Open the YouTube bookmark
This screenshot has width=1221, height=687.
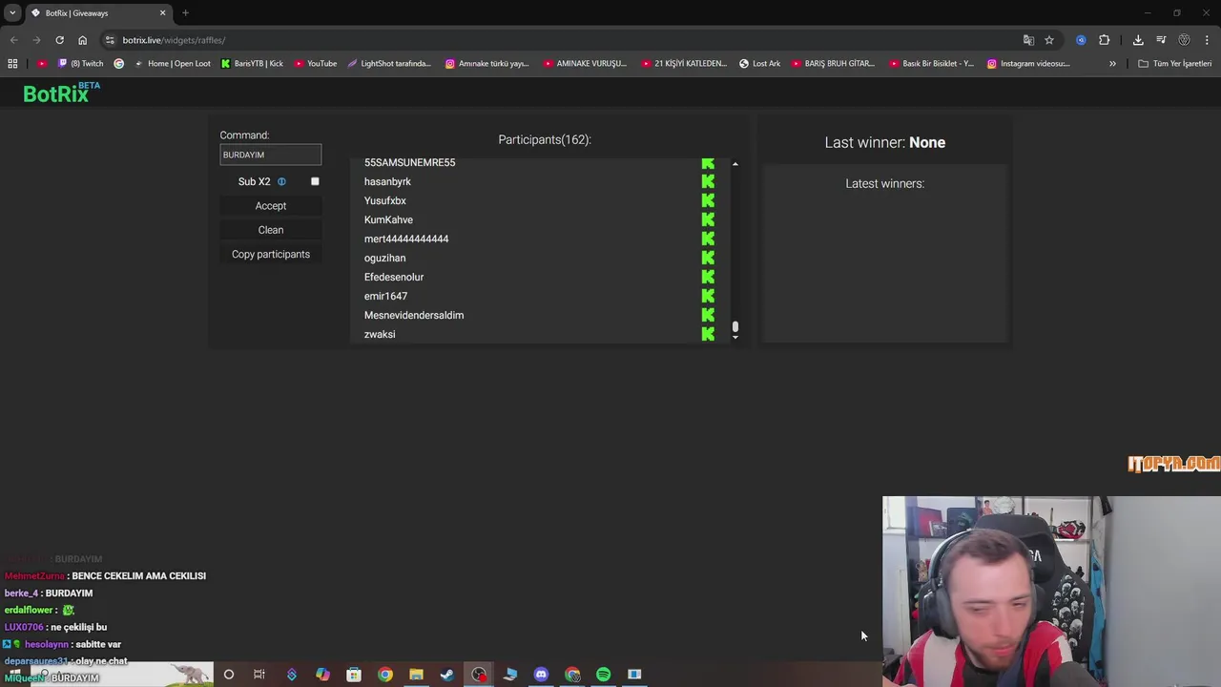point(315,64)
